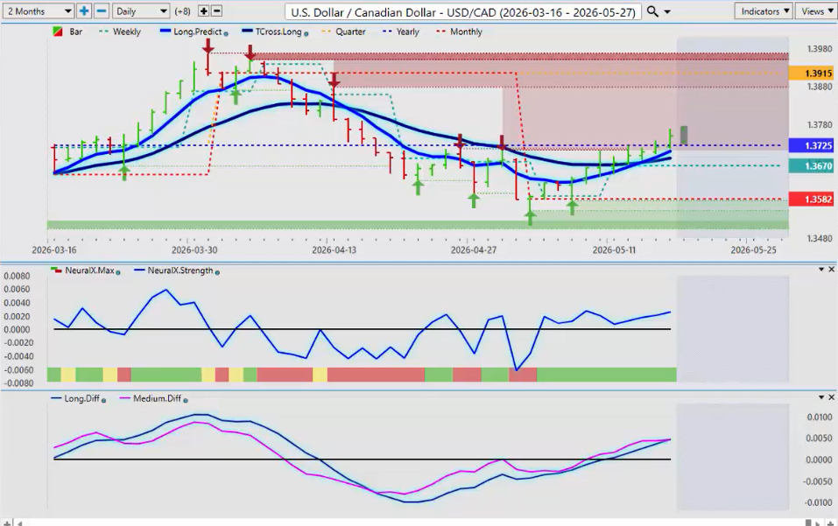This screenshot has height=526, width=838.
Task: Click the orange 1.3915 price label
Action: tap(811, 74)
